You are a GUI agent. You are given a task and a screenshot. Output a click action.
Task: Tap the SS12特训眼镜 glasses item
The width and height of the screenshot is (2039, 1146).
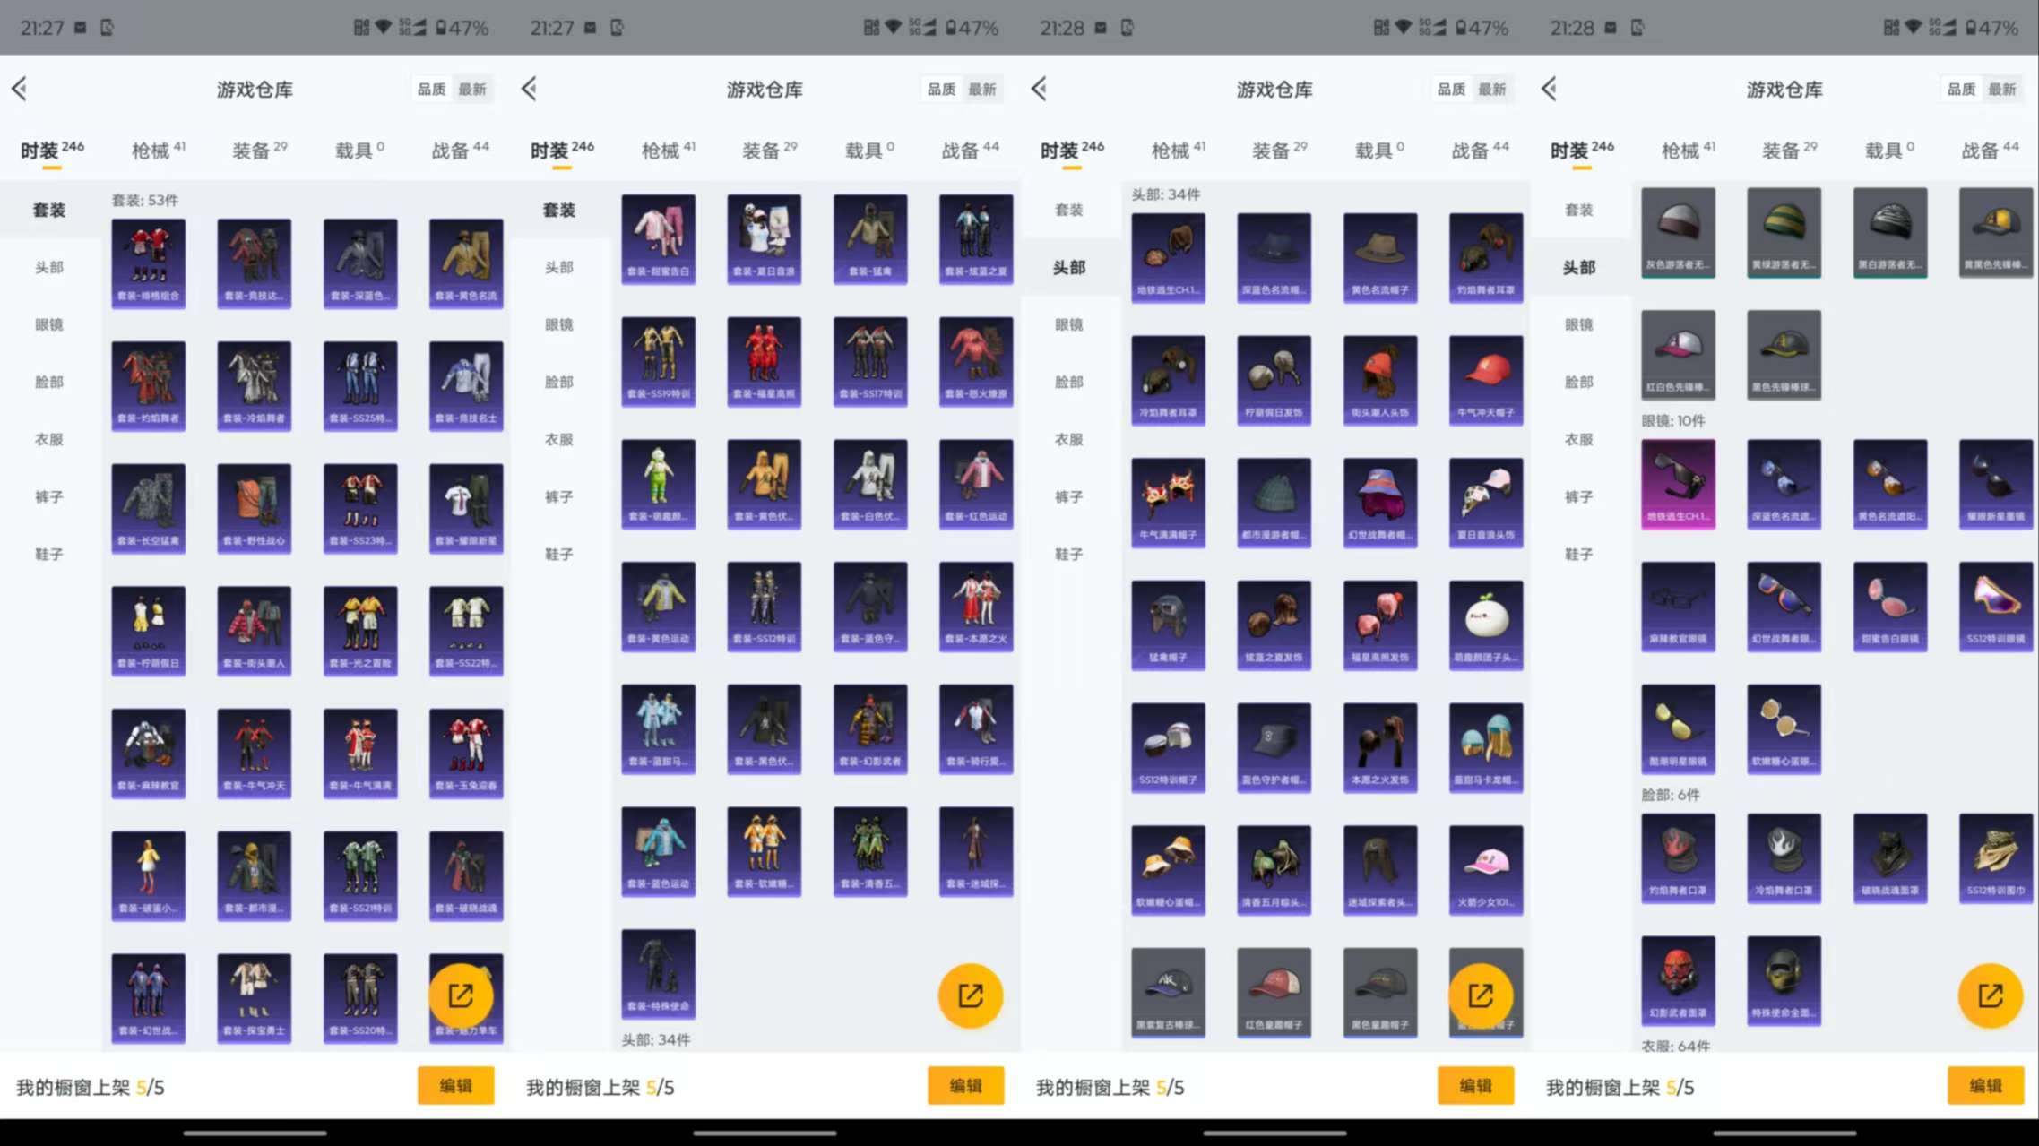1996,606
